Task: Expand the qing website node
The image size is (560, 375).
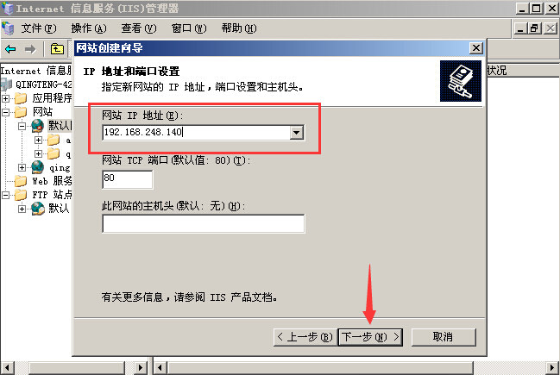Action: 22,167
